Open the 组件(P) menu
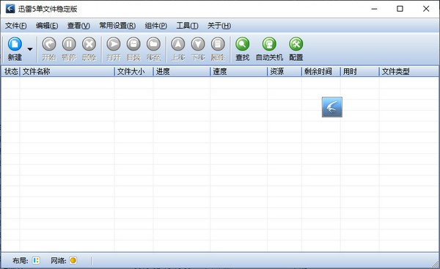The image size is (440, 269). 155,26
